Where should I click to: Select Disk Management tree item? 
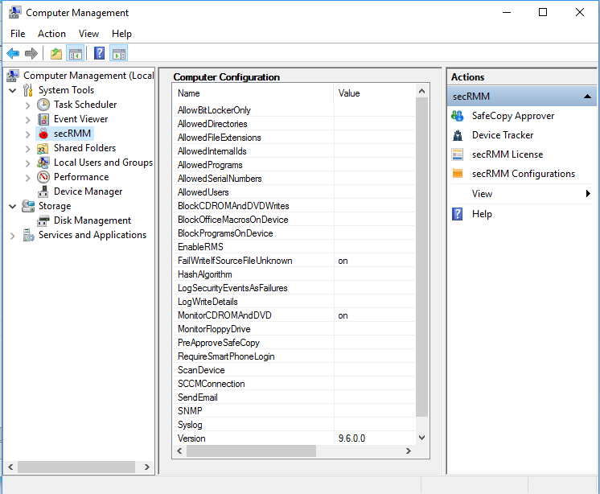tap(92, 220)
